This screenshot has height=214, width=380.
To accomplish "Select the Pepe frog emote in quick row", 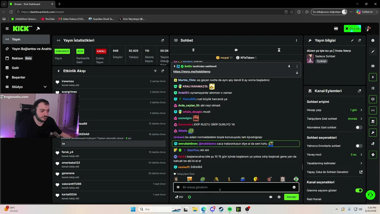I will pyautogui.click(x=203, y=179).
